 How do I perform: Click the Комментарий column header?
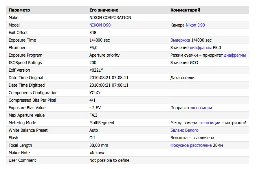coord(208,10)
